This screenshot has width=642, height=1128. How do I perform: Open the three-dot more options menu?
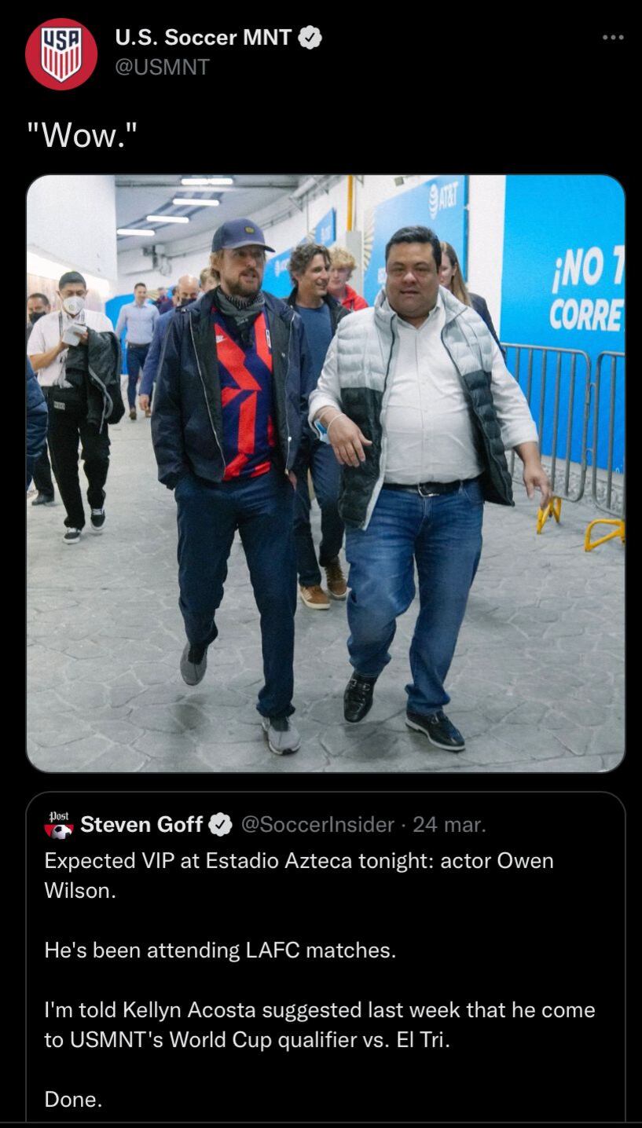pyautogui.click(x=613, y=37)
